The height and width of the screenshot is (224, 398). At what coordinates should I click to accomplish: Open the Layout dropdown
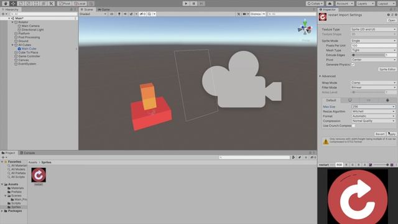pos(386,4)
